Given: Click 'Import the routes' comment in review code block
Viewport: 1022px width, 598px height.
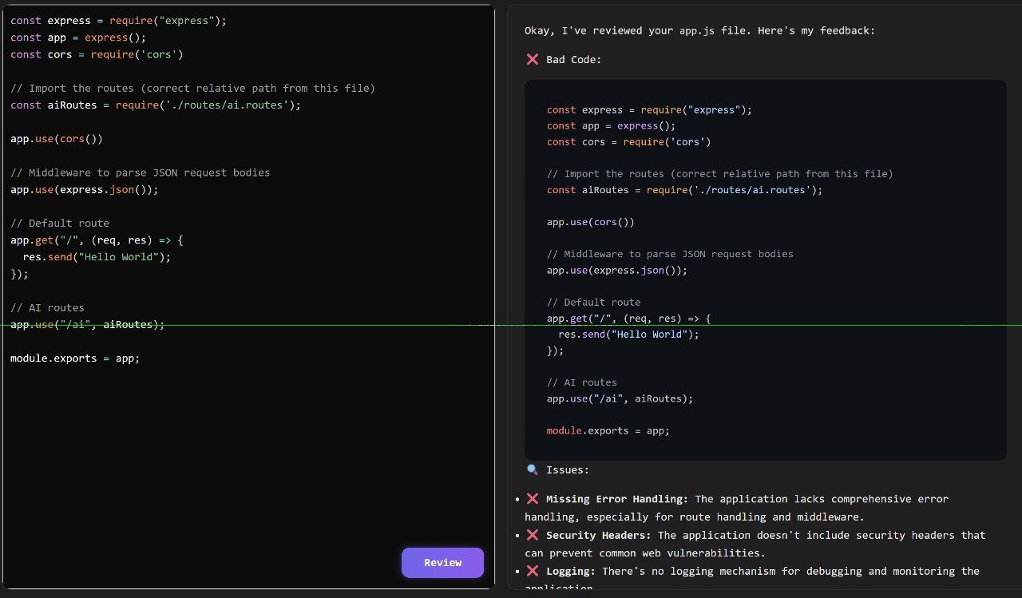Looking at the screenshot, I should (720, 173).
